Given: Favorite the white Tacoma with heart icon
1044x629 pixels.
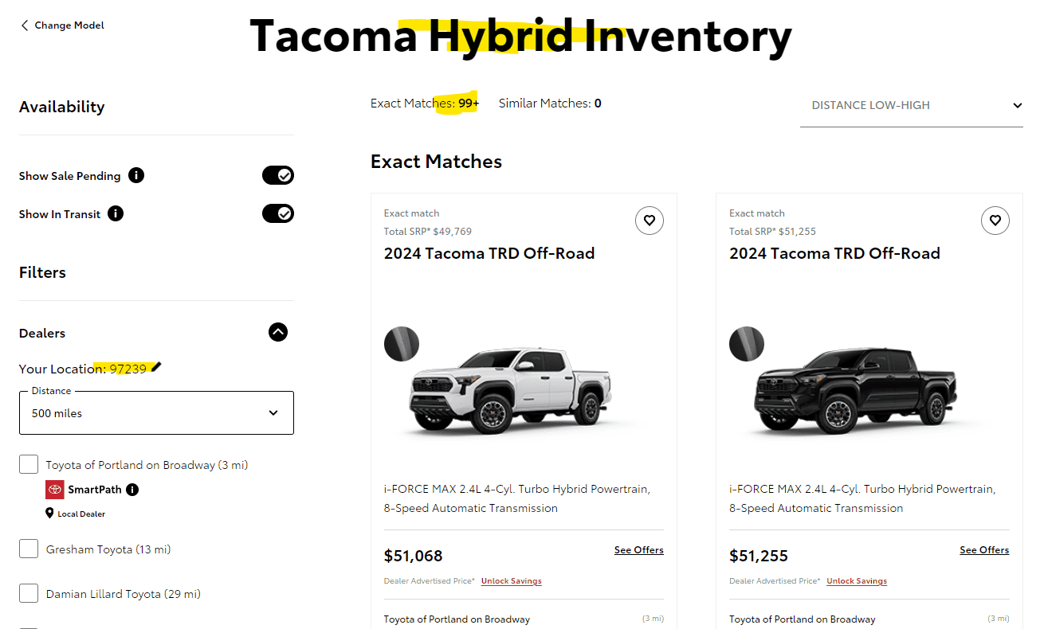Looking at the screenshot, I should pos(650,221).
